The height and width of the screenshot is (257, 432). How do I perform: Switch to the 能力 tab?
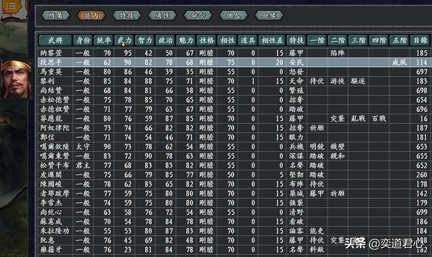(92, 16)
